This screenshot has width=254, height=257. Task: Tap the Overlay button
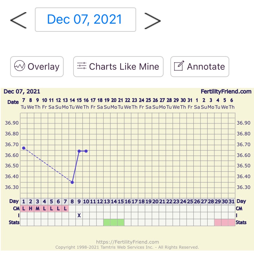(x=37, y=67)
